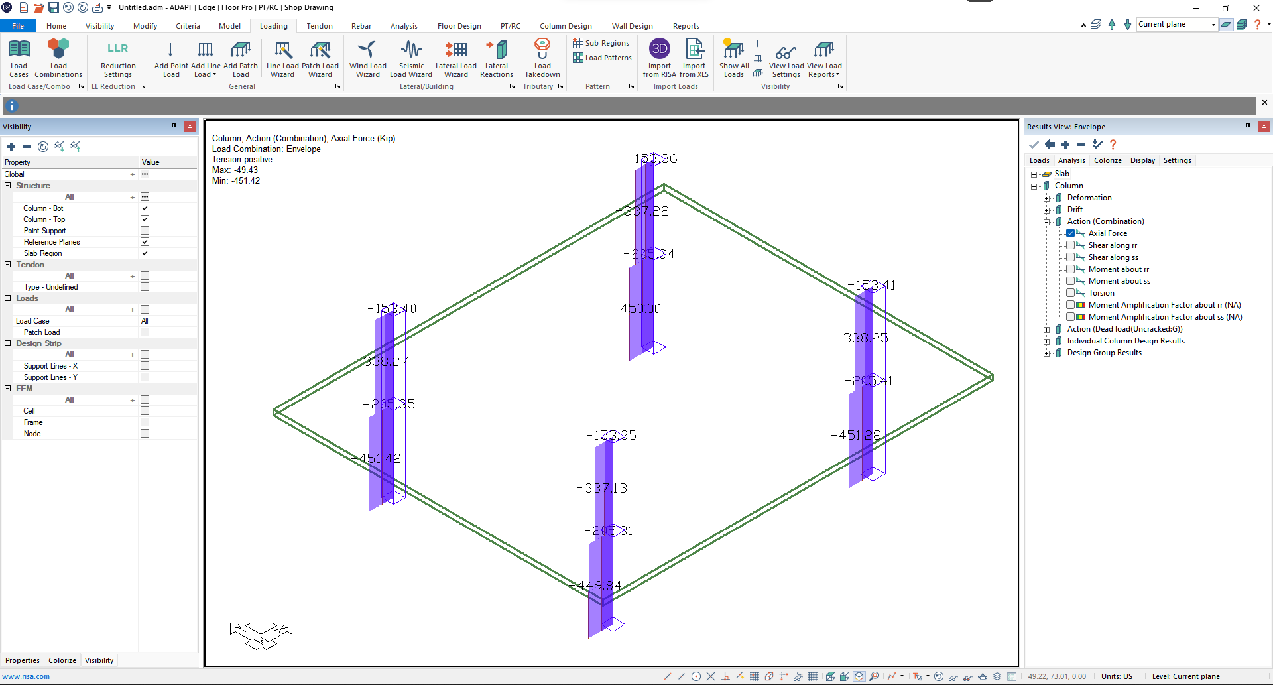Open the Seismic Load Wizard
1273x685 pixels.
(411, 58)
